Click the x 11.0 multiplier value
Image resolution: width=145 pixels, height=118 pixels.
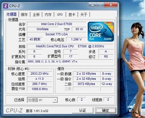pos(39,79)
